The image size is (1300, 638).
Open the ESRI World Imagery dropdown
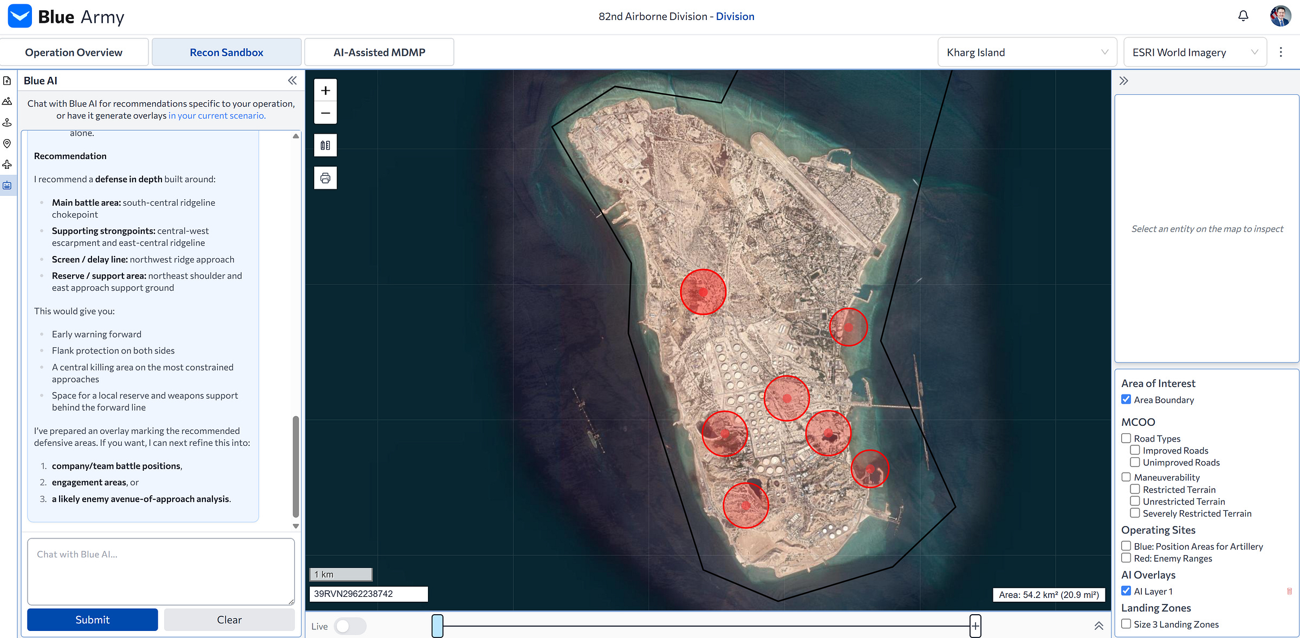(x=1194, y=52)
